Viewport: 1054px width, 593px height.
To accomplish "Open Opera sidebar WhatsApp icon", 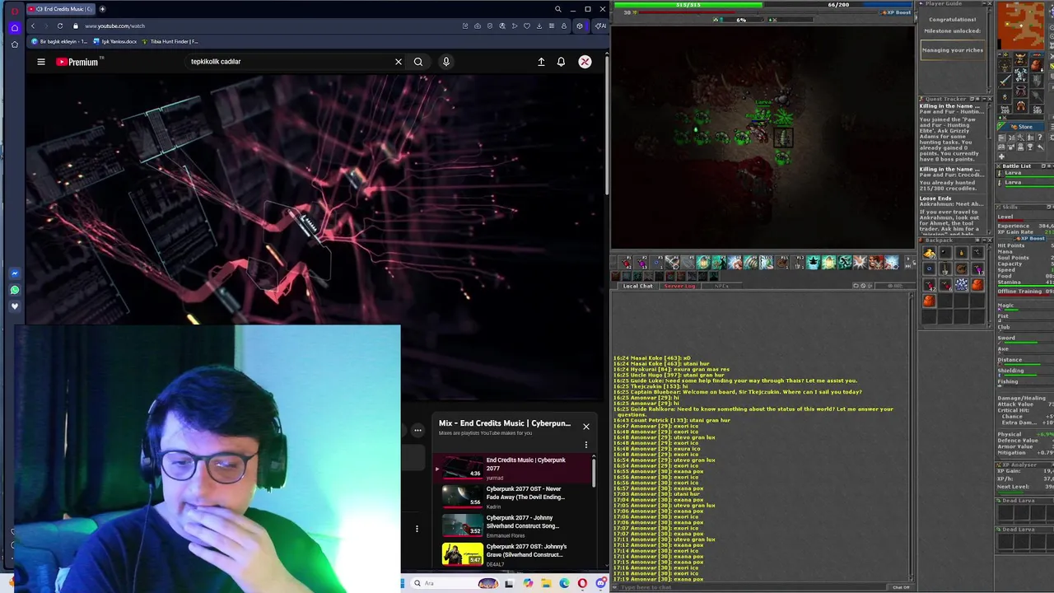I will click(x=14, y=290).
